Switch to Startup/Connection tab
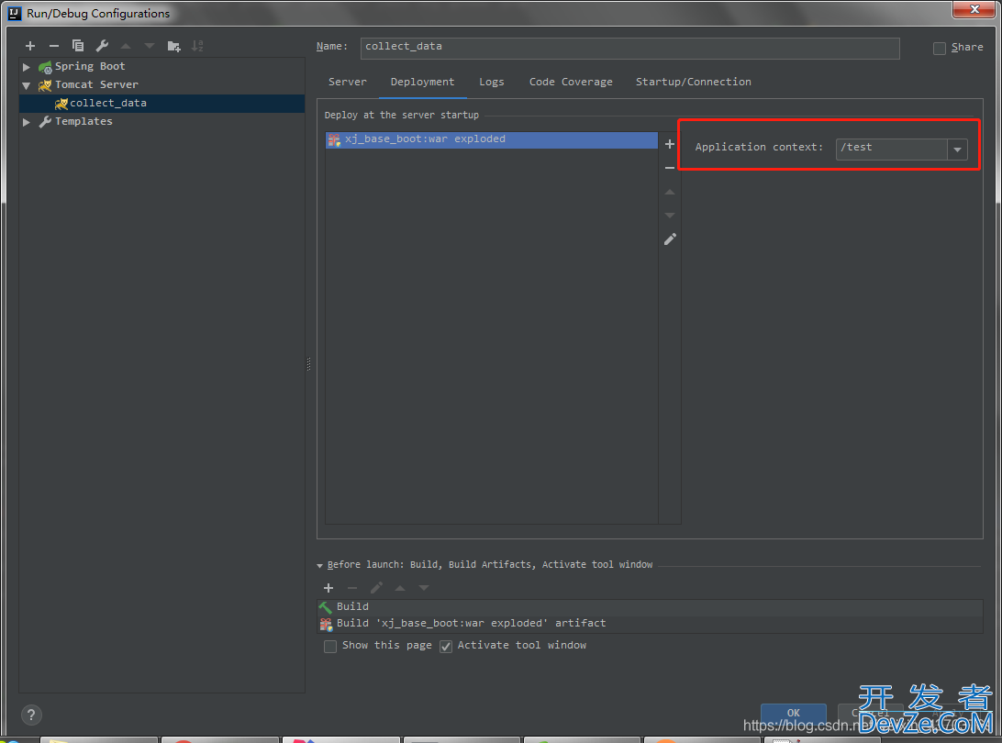The width and height of the screenshot is (1002, 743). (x=694, y=82)
